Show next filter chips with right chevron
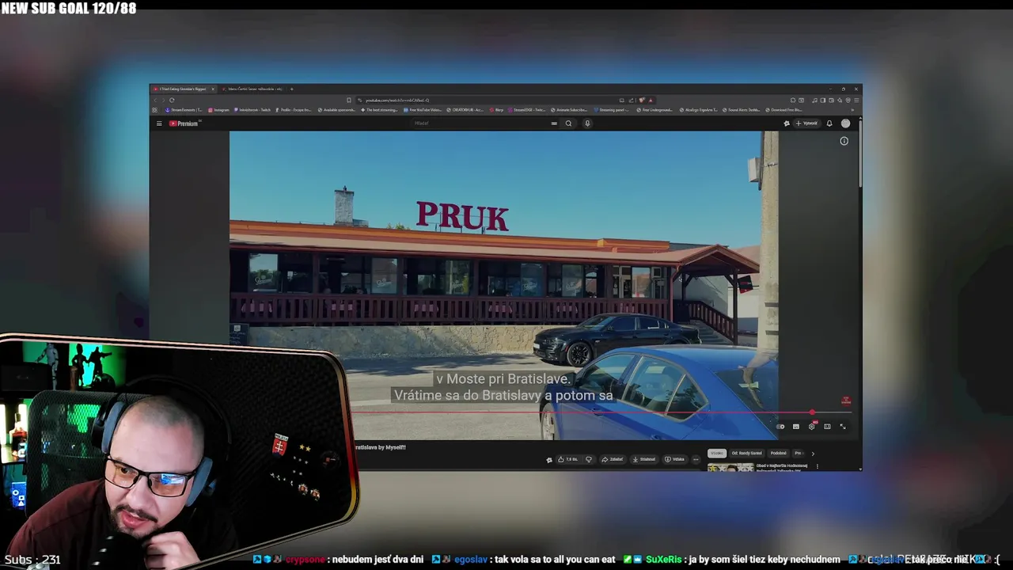Image resolution: width=1013 pixels, height=570 pixels. (x=813, y=454)
